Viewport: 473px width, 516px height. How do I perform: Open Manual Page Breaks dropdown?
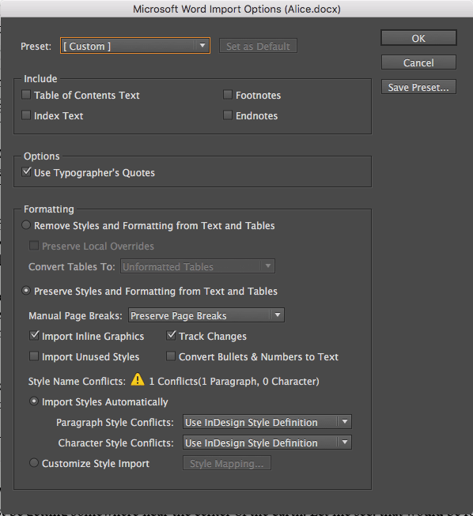[x=206, y=315]
